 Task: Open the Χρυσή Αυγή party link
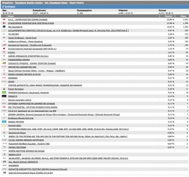22,38
